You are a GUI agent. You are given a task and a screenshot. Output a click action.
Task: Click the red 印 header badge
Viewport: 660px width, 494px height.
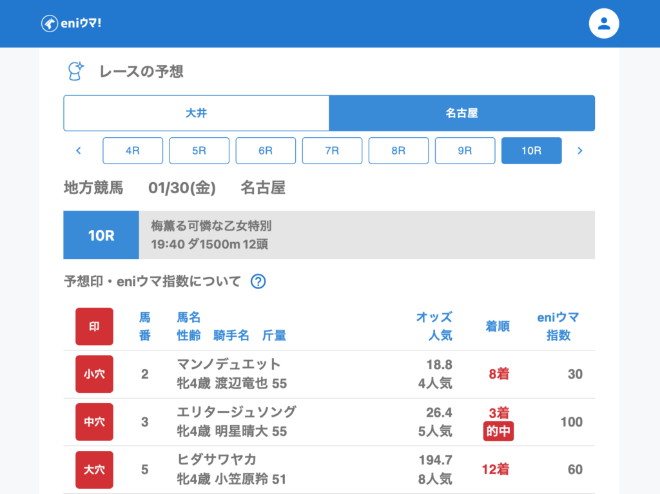click(94, 327)
